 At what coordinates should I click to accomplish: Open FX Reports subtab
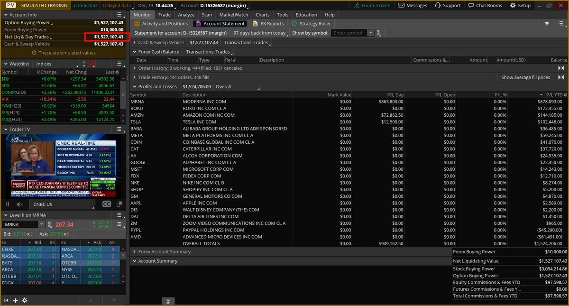(x=268, y=24)
